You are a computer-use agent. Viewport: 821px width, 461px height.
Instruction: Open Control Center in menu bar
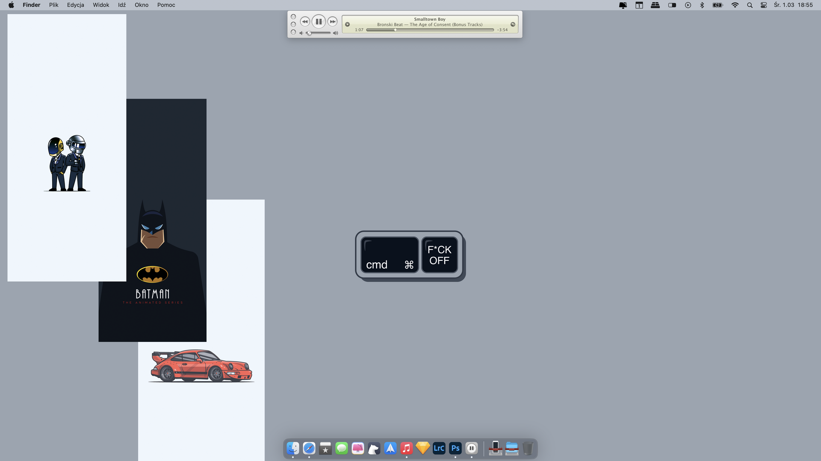(764, 5)
